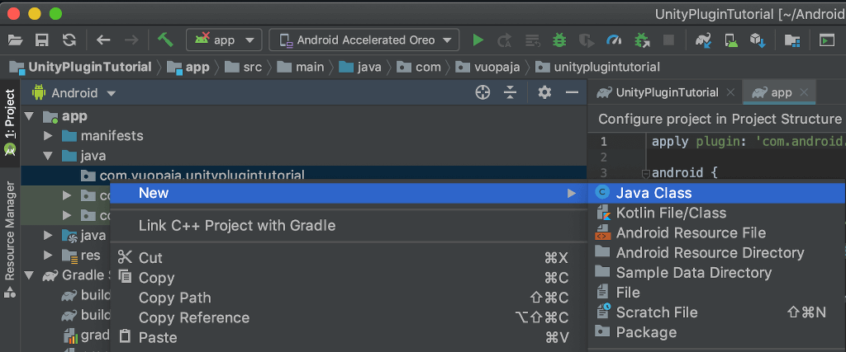The width and height of the screenshot is (846, 352).
Task: Click the Debug app bug icon
Action: [x=559, y=40]
